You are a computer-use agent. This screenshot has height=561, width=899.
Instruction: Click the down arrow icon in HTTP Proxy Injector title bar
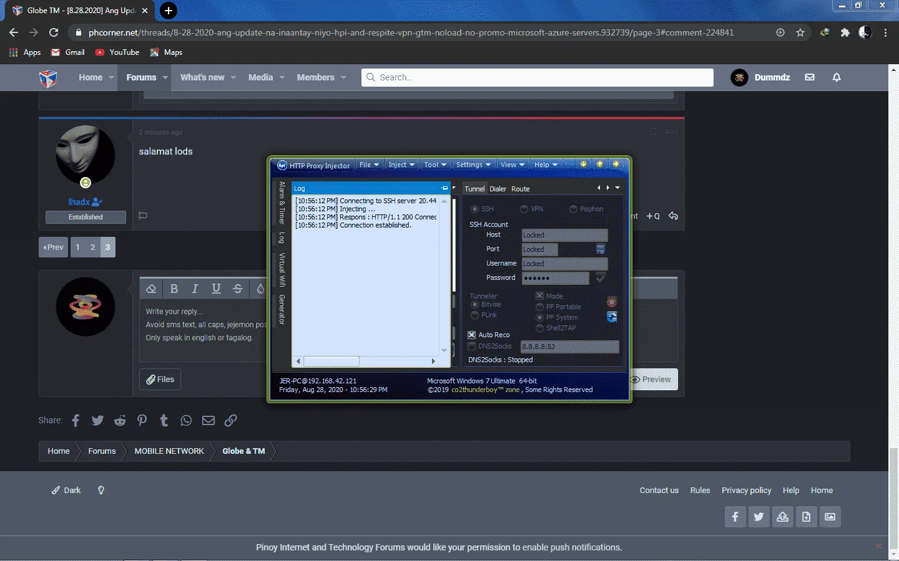point(584,165)
